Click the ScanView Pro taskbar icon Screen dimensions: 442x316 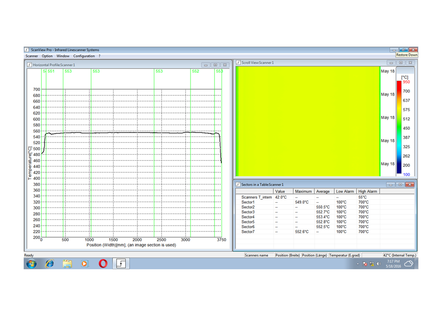click(x=121, y=264)
